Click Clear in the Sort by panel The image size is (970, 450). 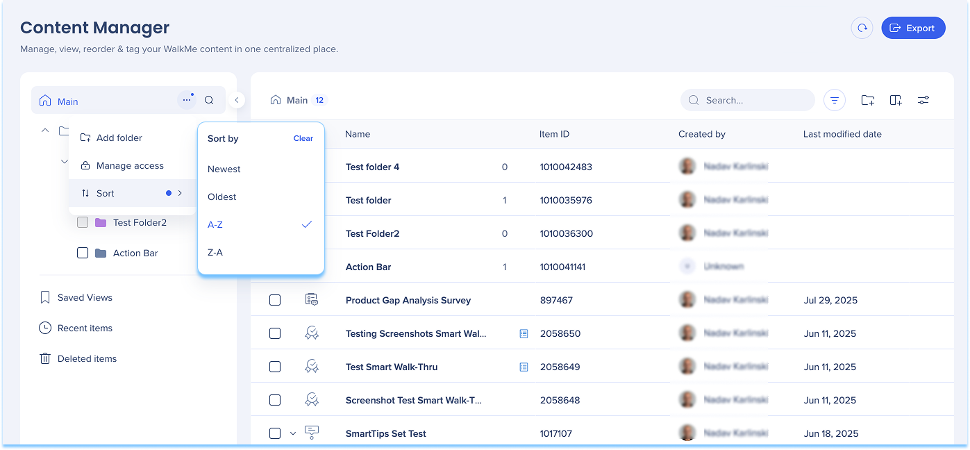[303, 138]
